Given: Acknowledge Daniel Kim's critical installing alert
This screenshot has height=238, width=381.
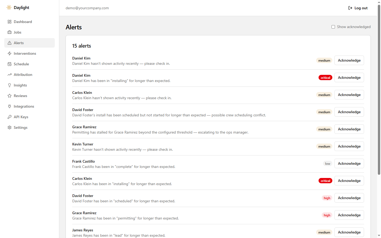Looking at the screenshot, I should coord(349,77).
